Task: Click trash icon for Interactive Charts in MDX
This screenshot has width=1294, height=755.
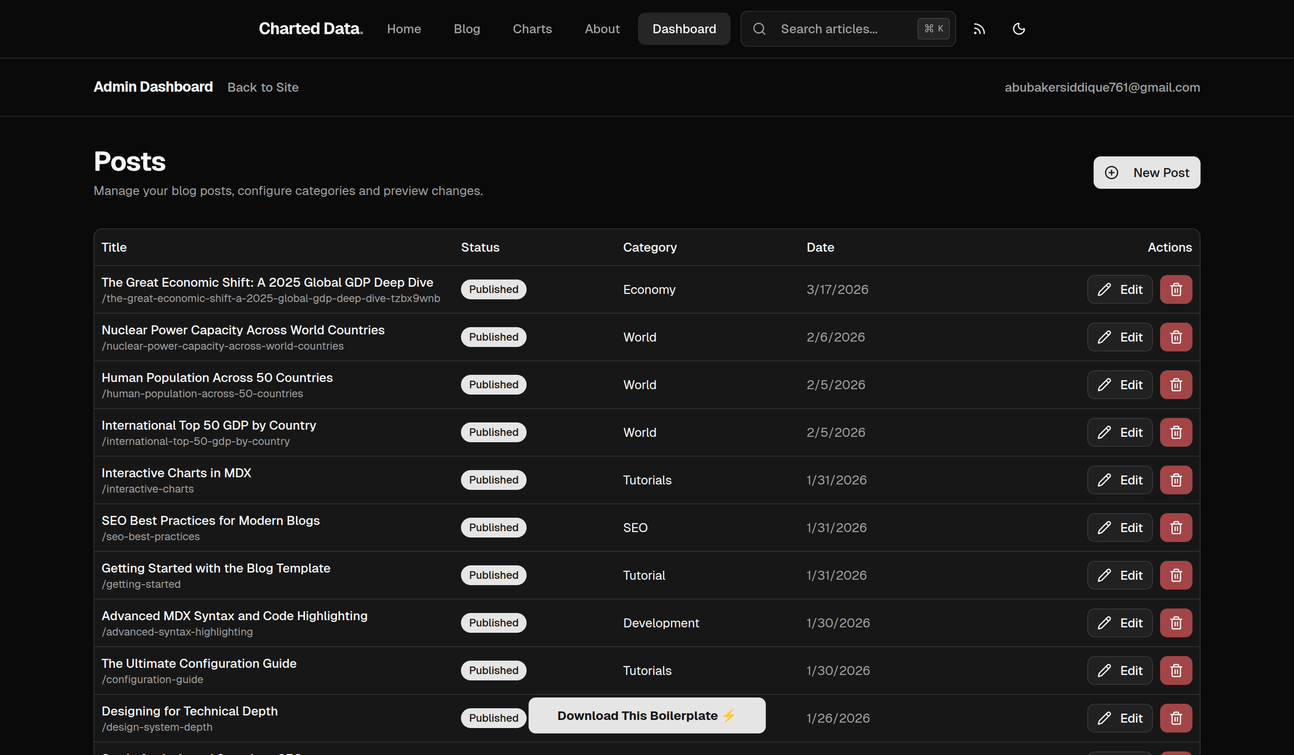Action: tap(1175, 480)
